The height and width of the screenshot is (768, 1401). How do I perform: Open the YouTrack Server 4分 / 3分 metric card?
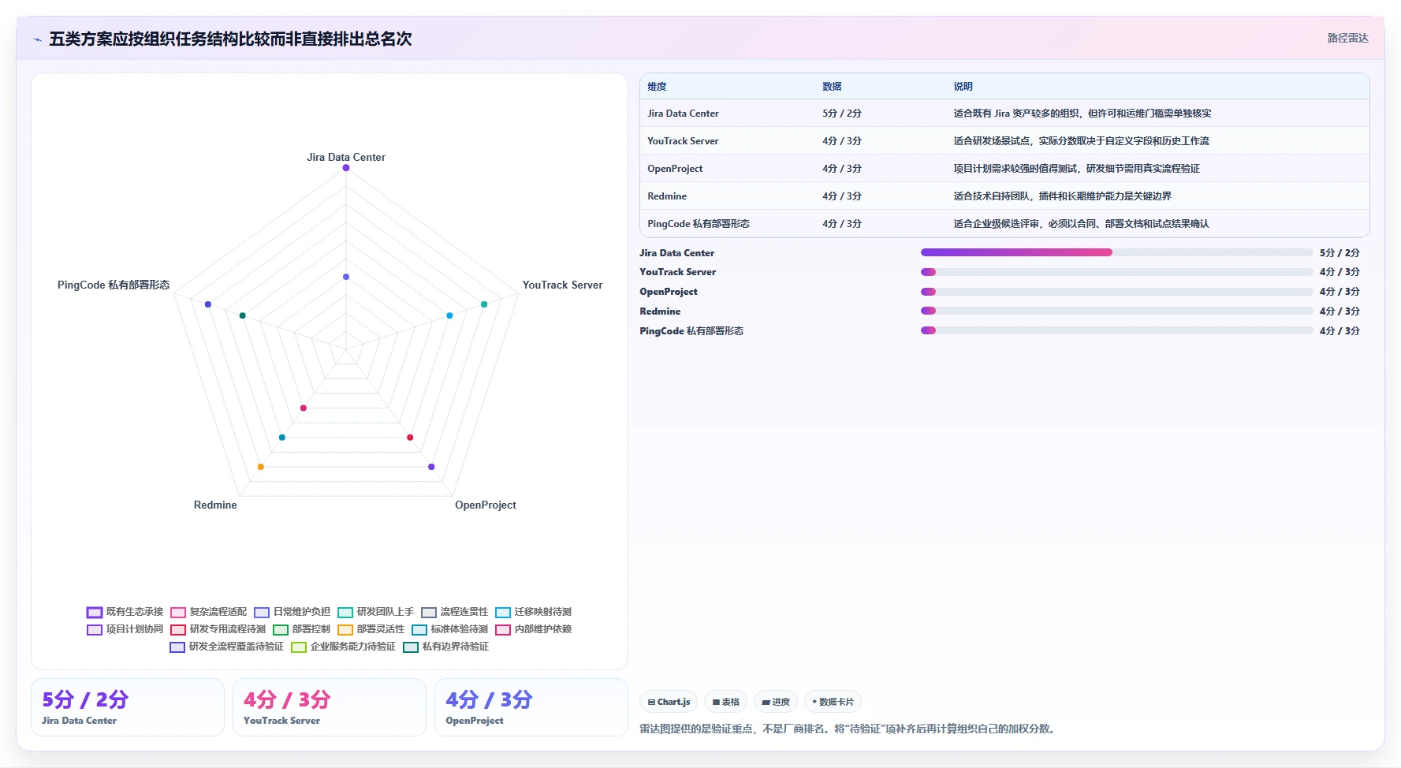[330, 707]
